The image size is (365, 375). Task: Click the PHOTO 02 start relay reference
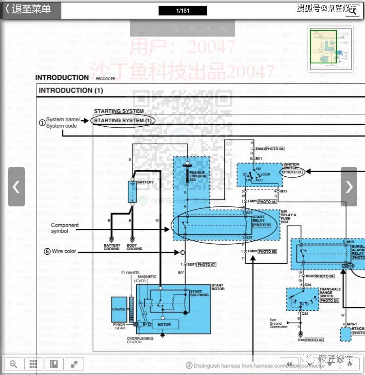tap(262, 225)
